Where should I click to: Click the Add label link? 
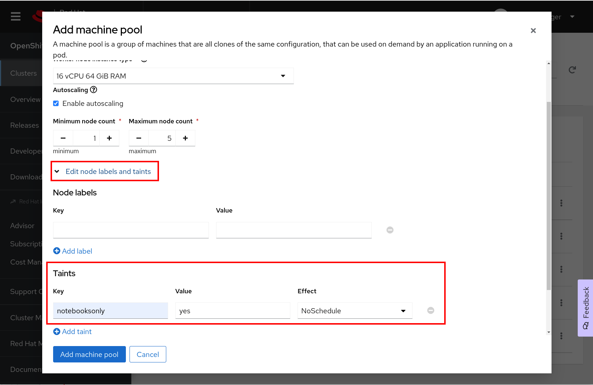click(72, 251)
